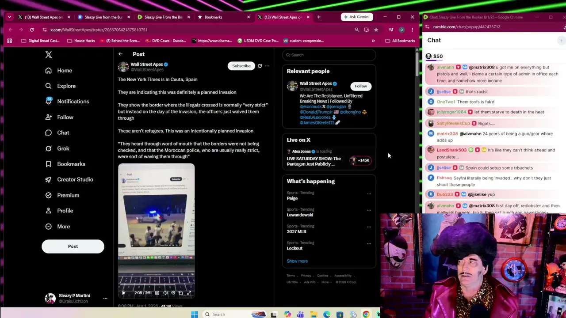Screen dimensions: 566x318
Task: Open options for 2027 MLB trend
Action: click(369, 227)
